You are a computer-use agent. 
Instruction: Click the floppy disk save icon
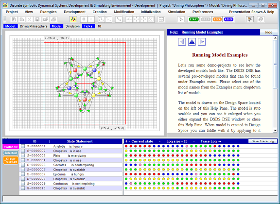(x=37, y=19)
